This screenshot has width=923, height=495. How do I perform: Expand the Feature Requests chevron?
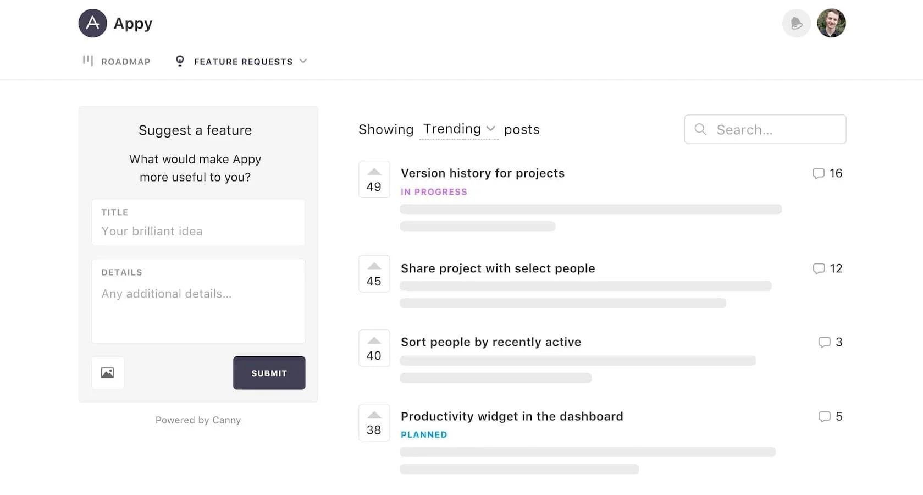click(303, 61)
